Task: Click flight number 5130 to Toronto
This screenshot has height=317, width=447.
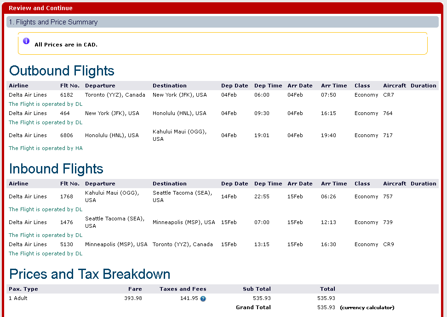Action: [x=67, y=244]
